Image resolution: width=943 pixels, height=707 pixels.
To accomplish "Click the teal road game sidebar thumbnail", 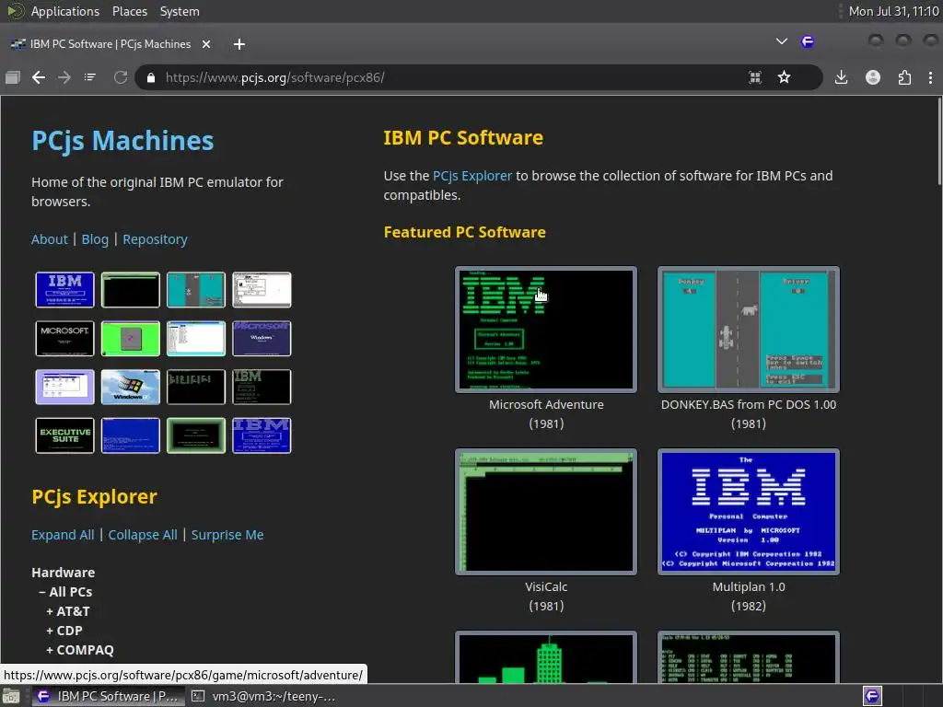I will click(196, 289).
